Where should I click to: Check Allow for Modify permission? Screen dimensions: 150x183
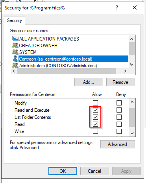95,103
